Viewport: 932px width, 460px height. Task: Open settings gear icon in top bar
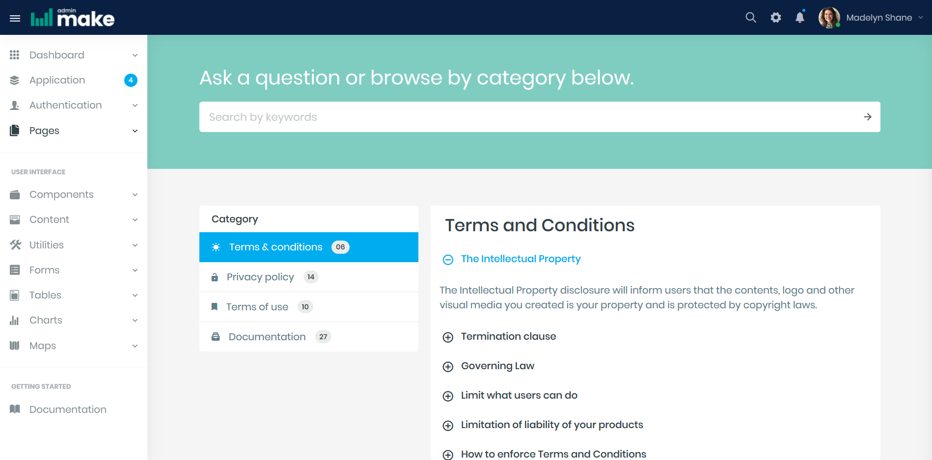tap(775, 18)
